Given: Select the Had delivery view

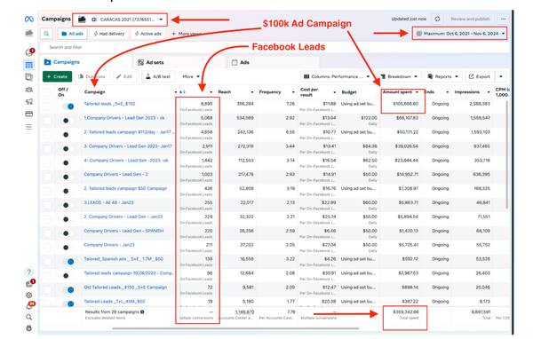Looking at the screenshot, I should pos(109,34).
